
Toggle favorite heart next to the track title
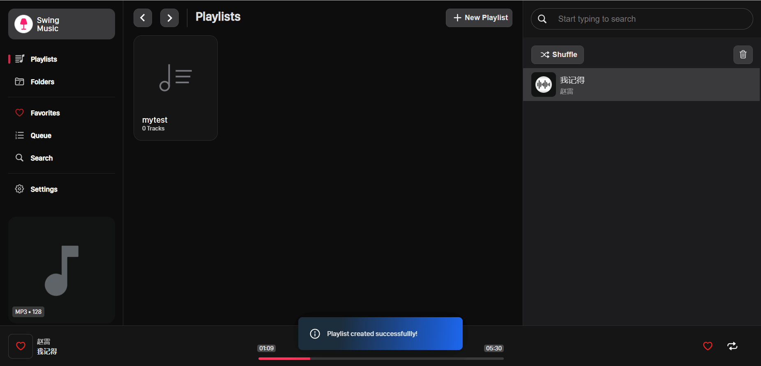point(21,346)
